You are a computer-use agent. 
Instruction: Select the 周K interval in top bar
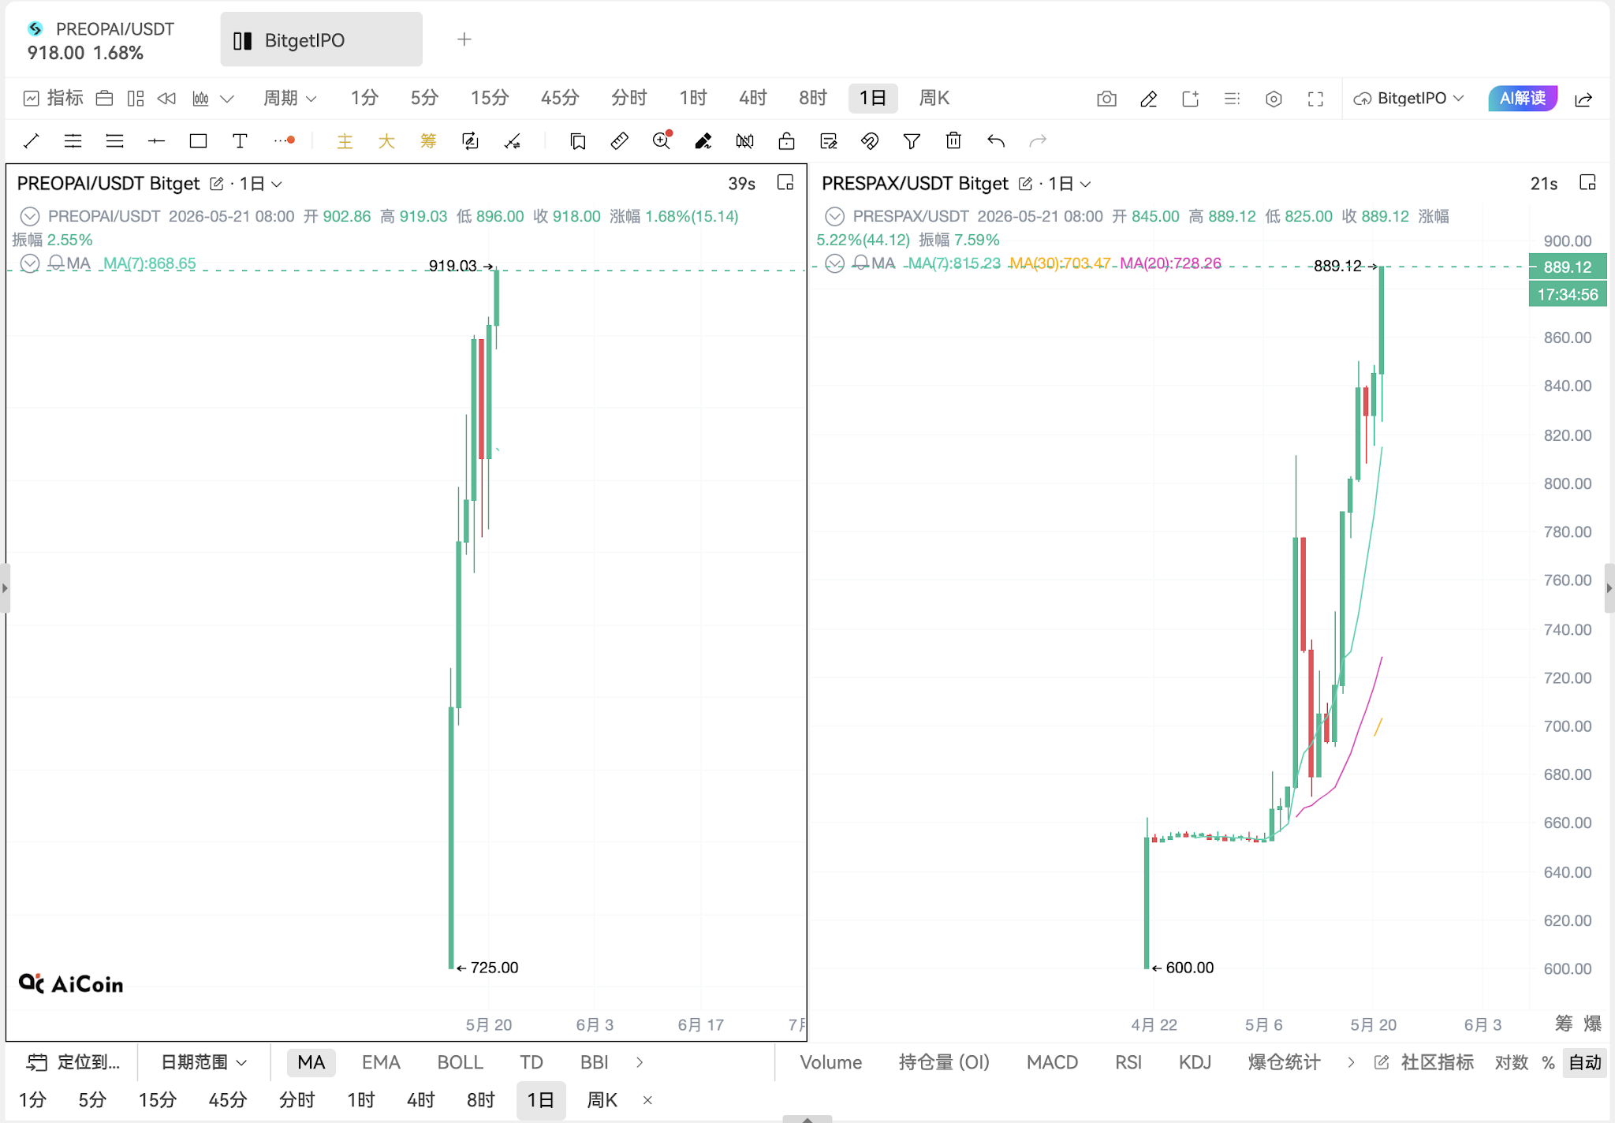point(934,98)
